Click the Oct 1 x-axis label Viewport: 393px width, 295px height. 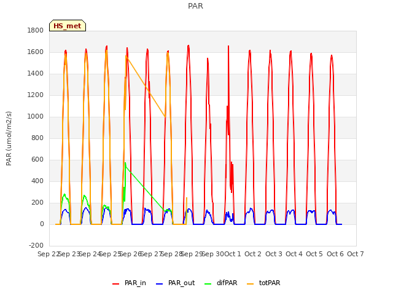coord(233,254)
